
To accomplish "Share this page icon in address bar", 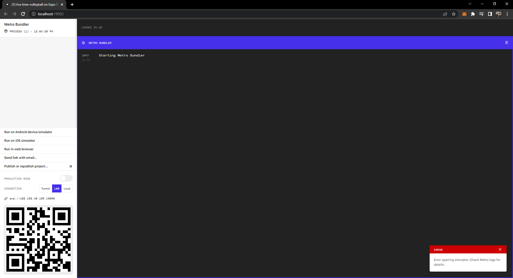I will [x=445, y=14].
